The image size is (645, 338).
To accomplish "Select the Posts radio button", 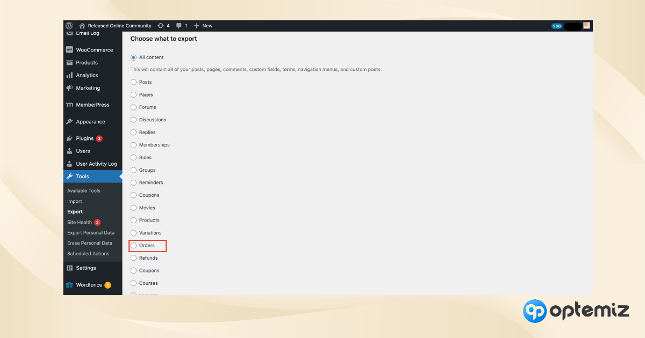I will (x=134, y=82).
